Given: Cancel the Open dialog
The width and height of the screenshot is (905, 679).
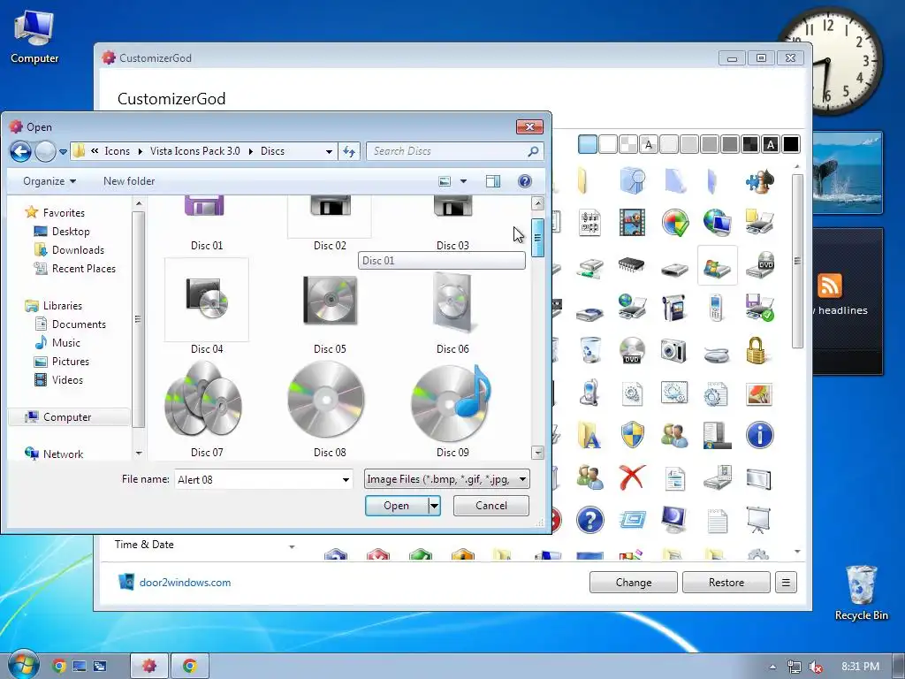Looking at the screenshot, I should (491, 506).
